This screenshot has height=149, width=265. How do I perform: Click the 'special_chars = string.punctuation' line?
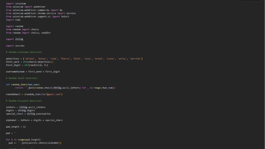pos(28,114)
